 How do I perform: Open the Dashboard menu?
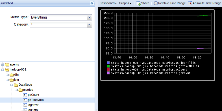[108, 3]
